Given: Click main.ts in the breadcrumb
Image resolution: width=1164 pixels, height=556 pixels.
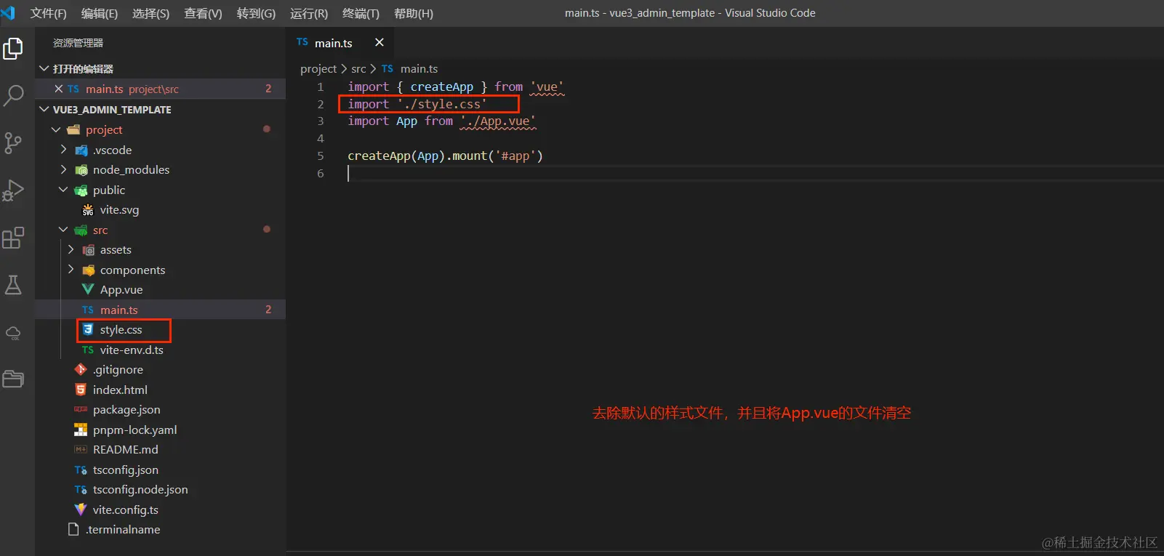Looking at the screenshot, I should point(419,68).
